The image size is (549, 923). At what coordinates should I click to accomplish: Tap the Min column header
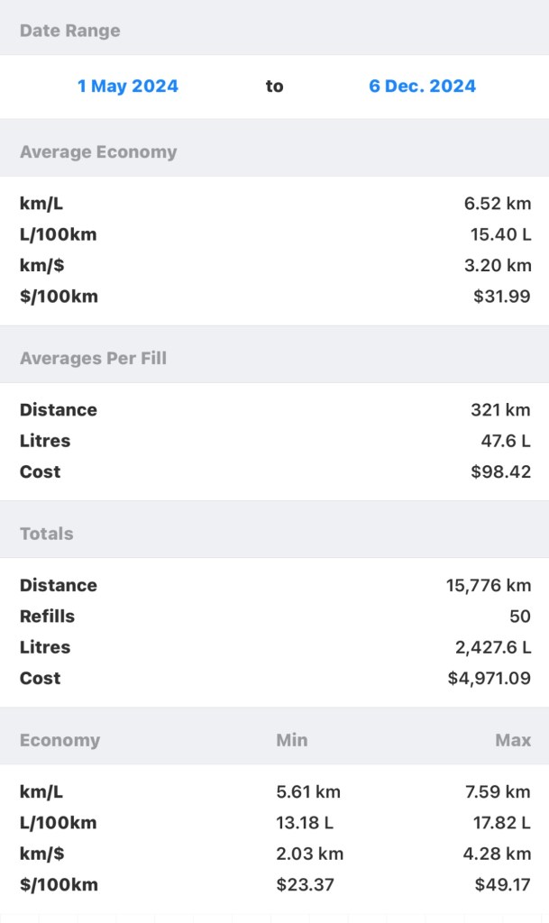pyautogui.click(x=291, y=740)
